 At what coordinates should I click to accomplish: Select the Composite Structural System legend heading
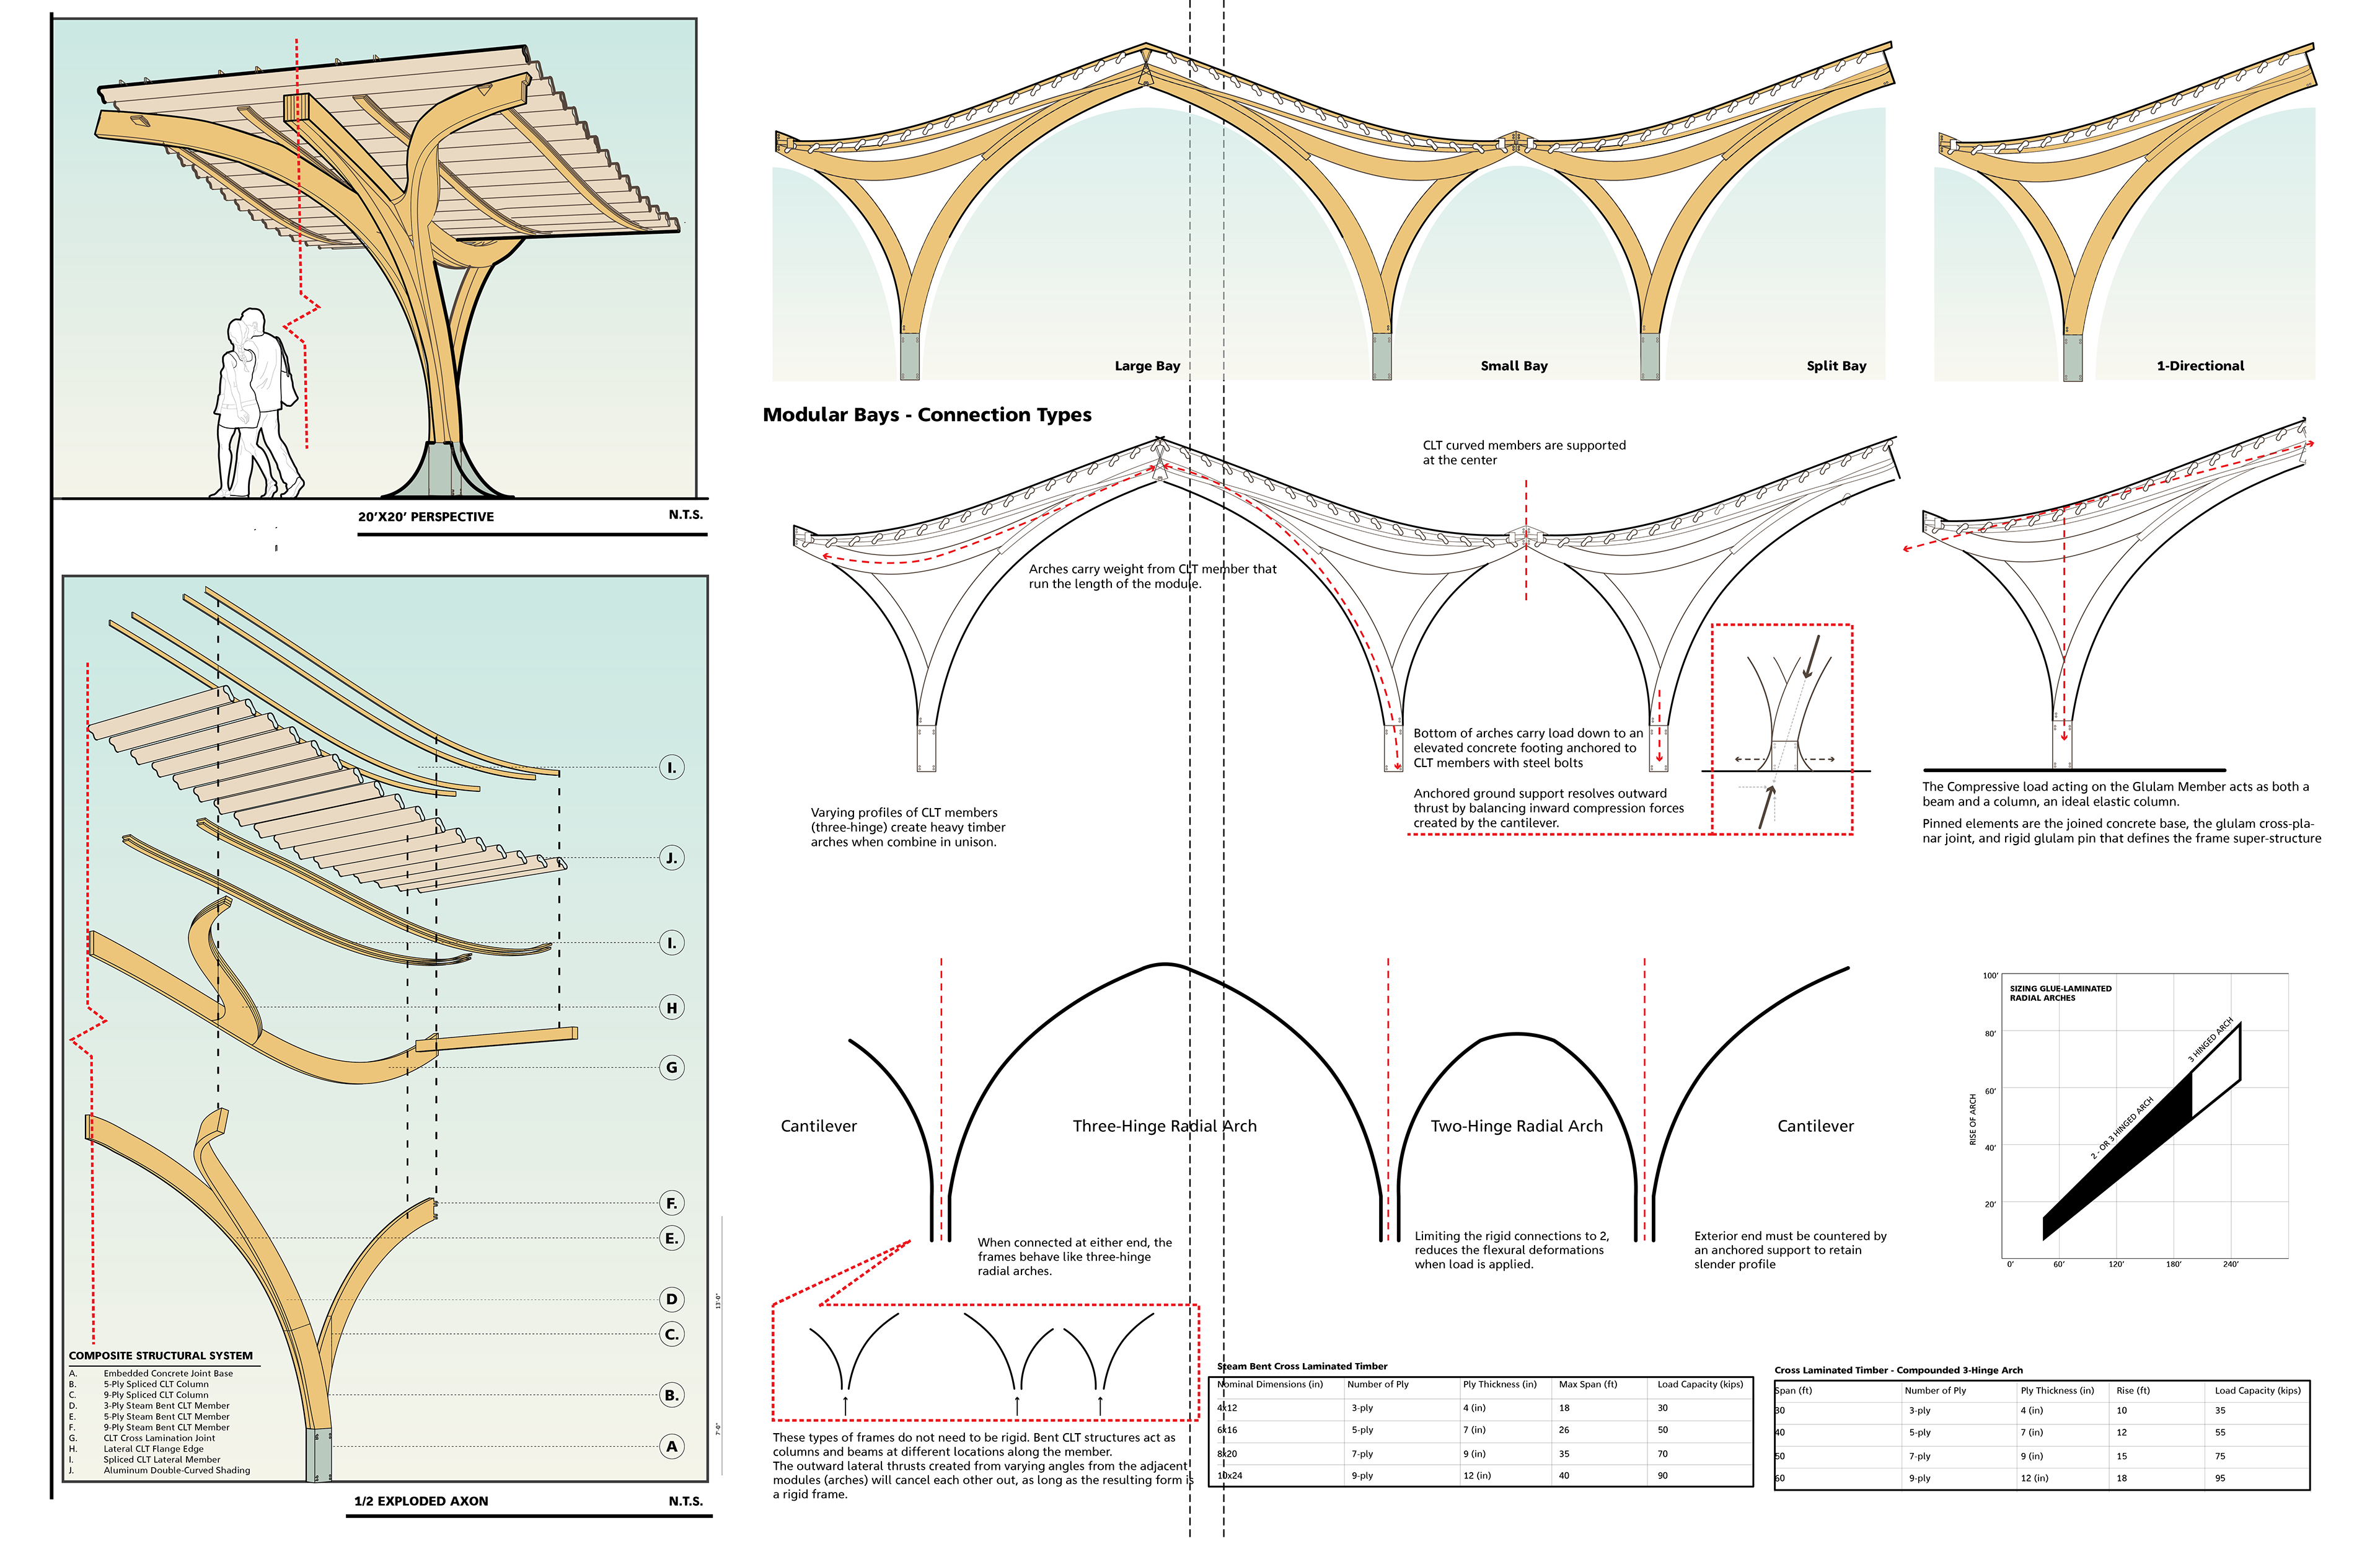point(160,1356)
